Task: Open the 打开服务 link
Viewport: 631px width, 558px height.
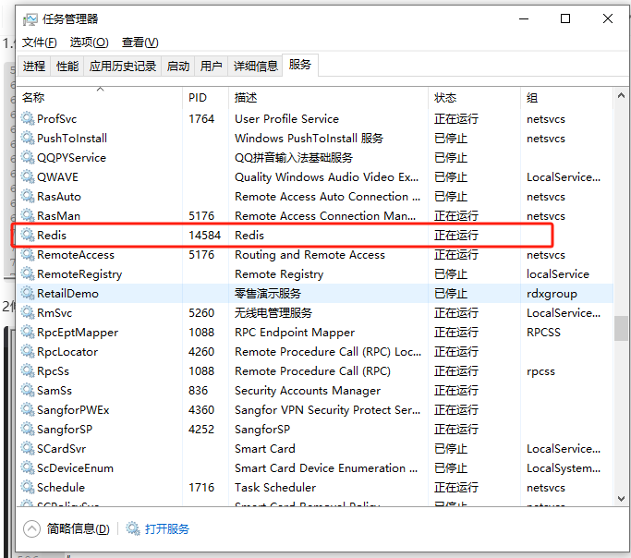Action: 167,528
